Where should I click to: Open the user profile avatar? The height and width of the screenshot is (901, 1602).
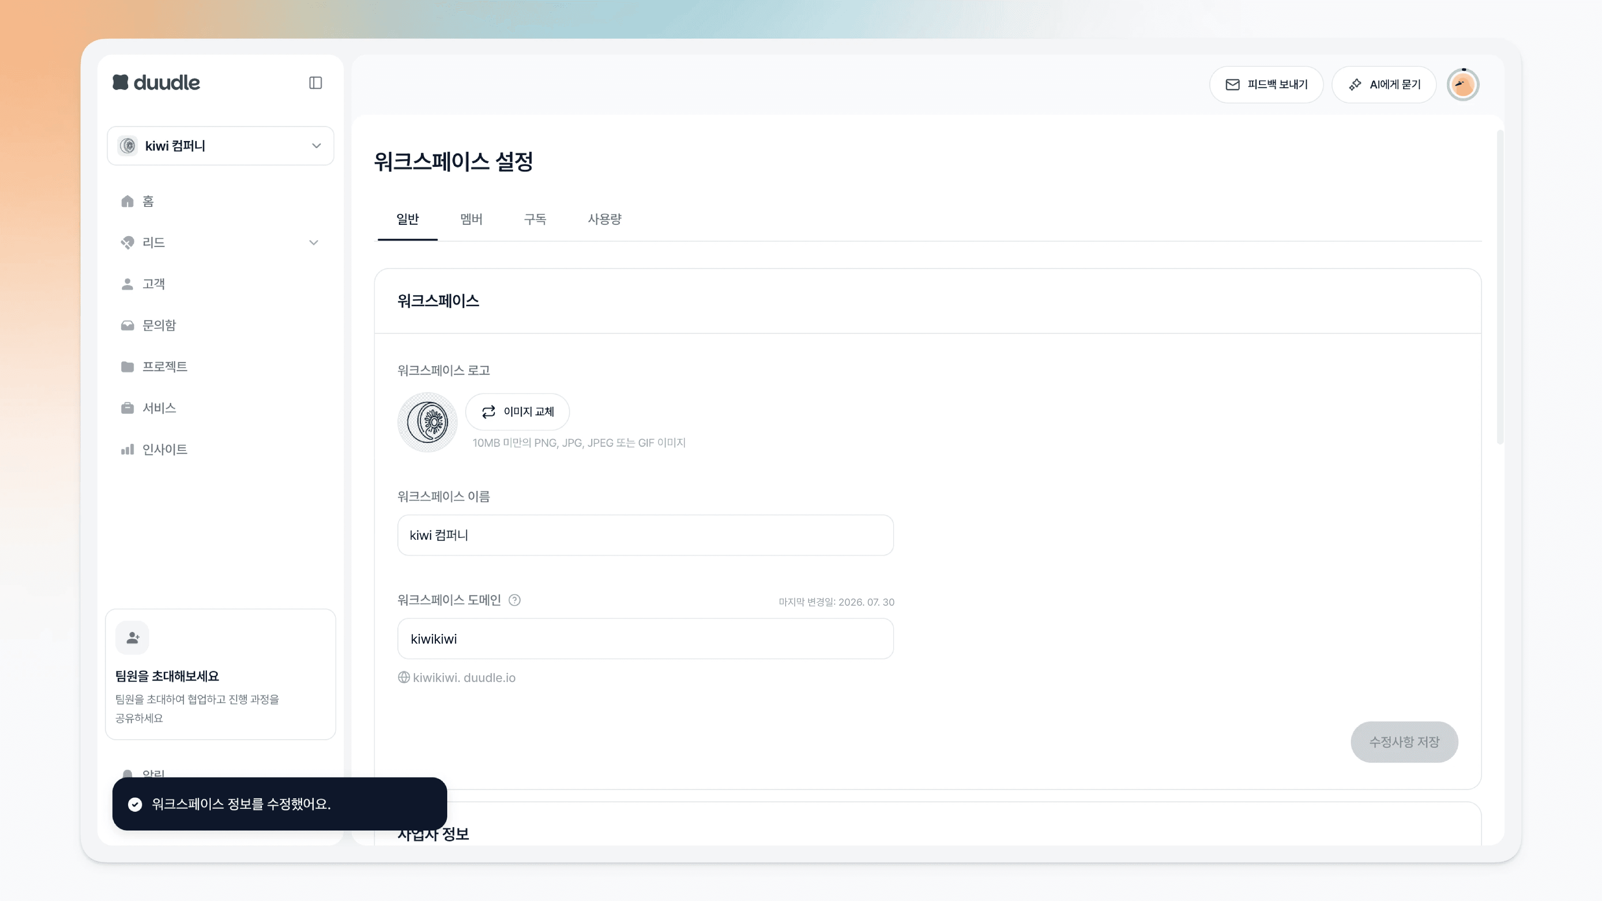(x=1463, y=85)
